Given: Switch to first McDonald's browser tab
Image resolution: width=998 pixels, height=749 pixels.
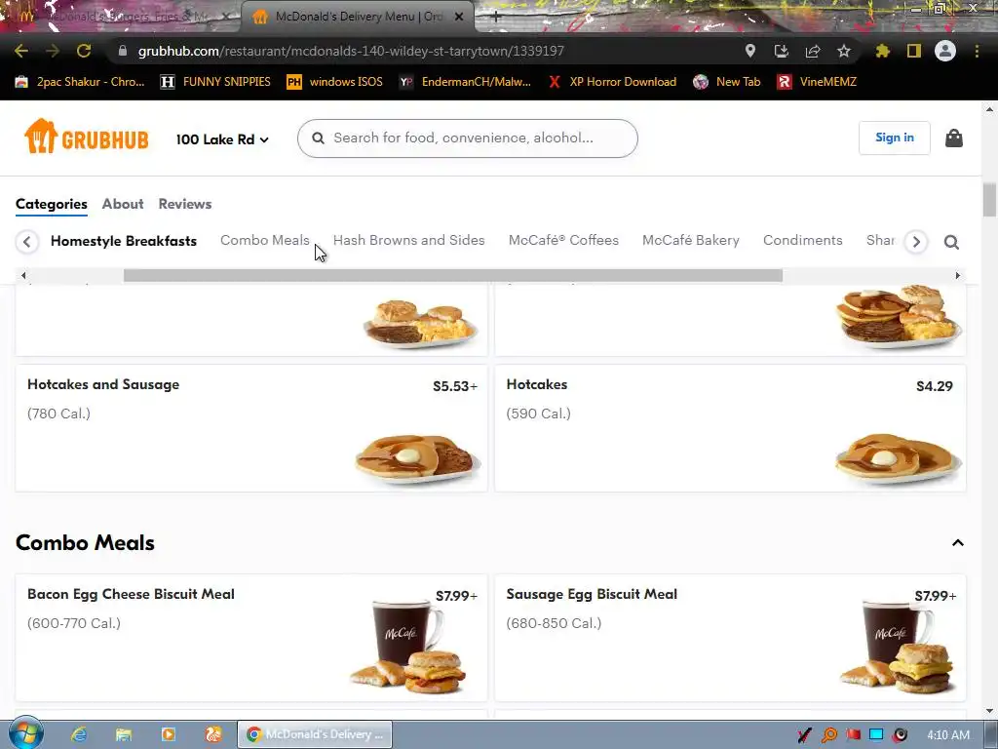Looking at the screenshot, I should click(121, 17).
